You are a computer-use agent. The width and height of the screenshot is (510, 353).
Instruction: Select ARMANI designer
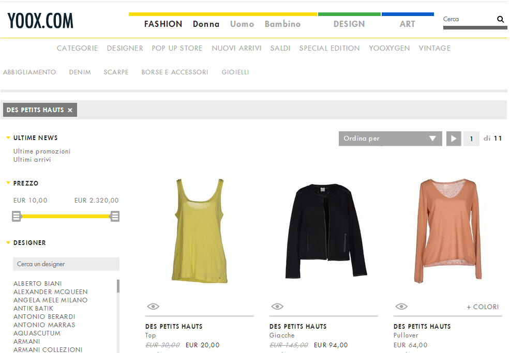tap(27, 342)
